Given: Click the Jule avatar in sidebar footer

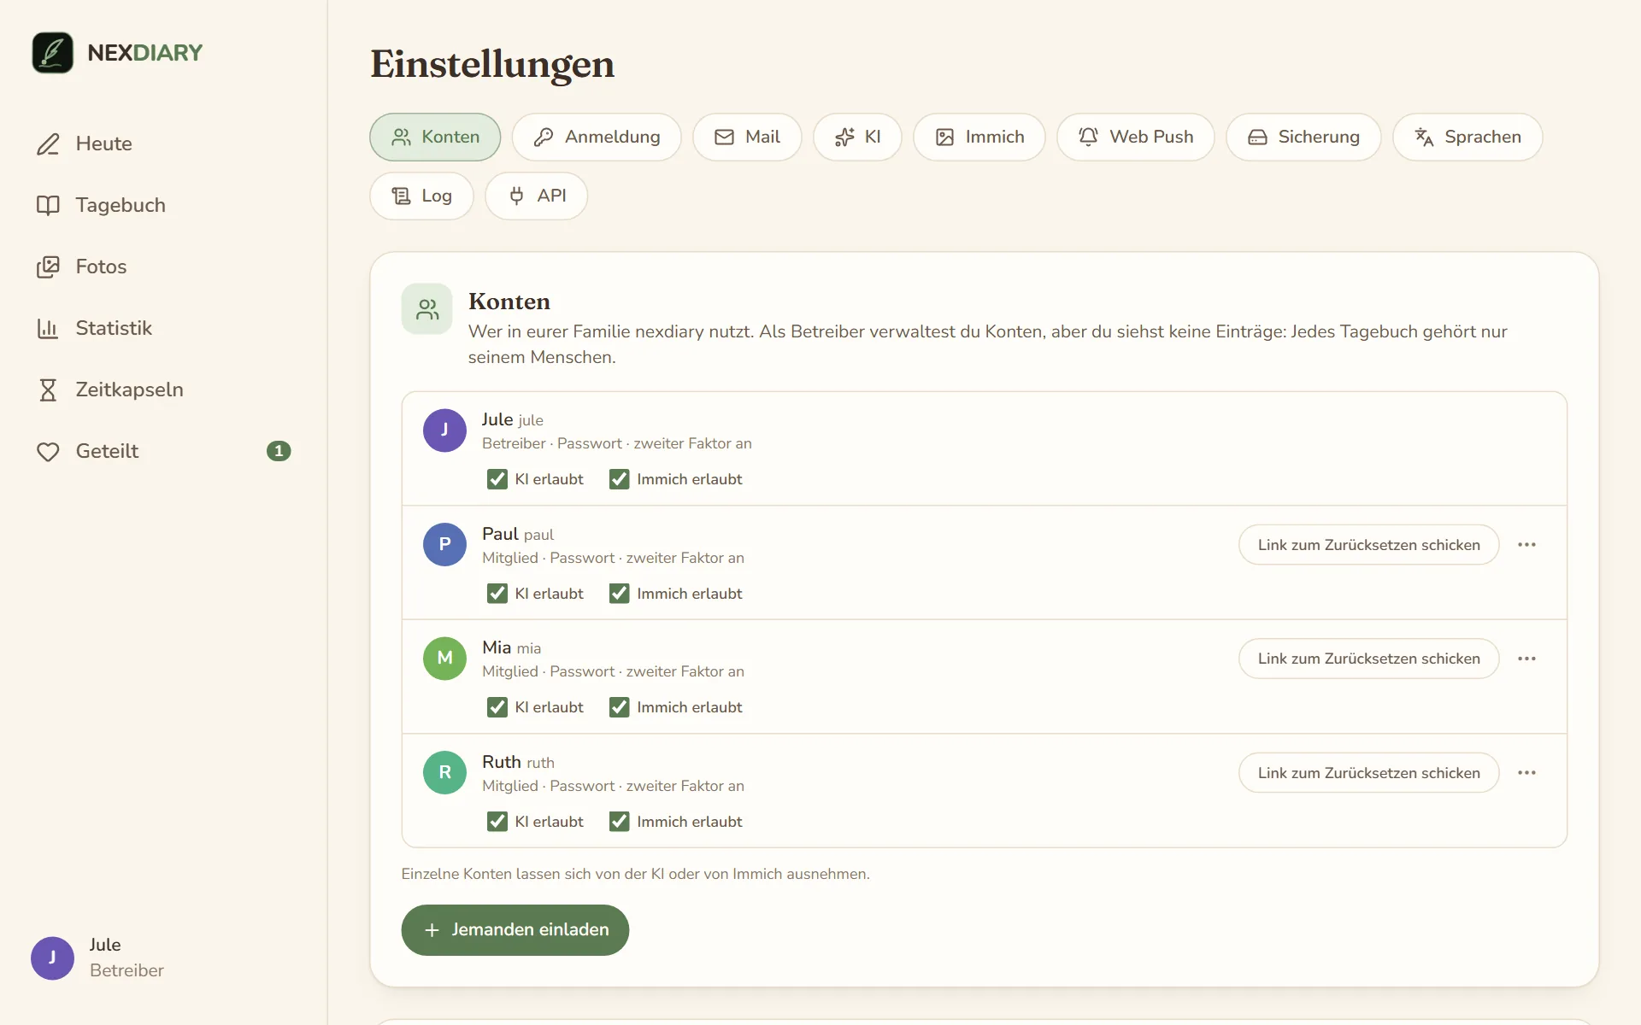Looking at the screenshot, I should [x=52, y=958].
